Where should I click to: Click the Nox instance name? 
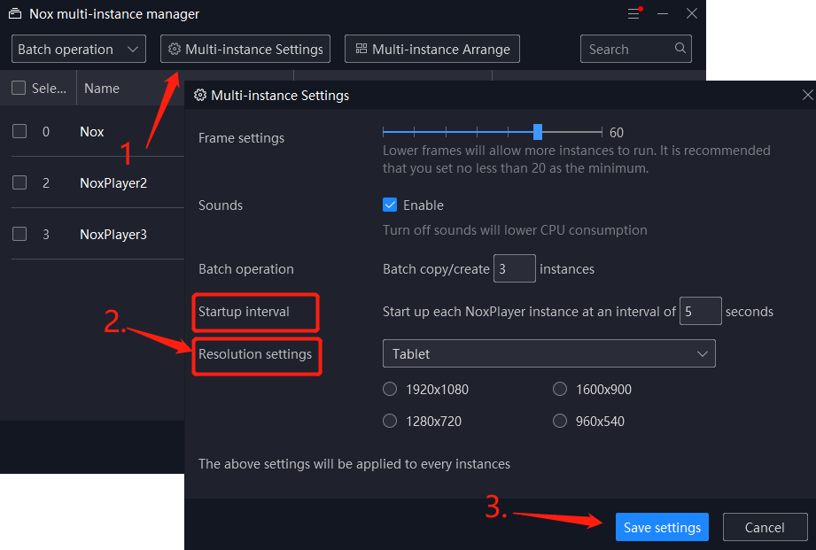91,132
